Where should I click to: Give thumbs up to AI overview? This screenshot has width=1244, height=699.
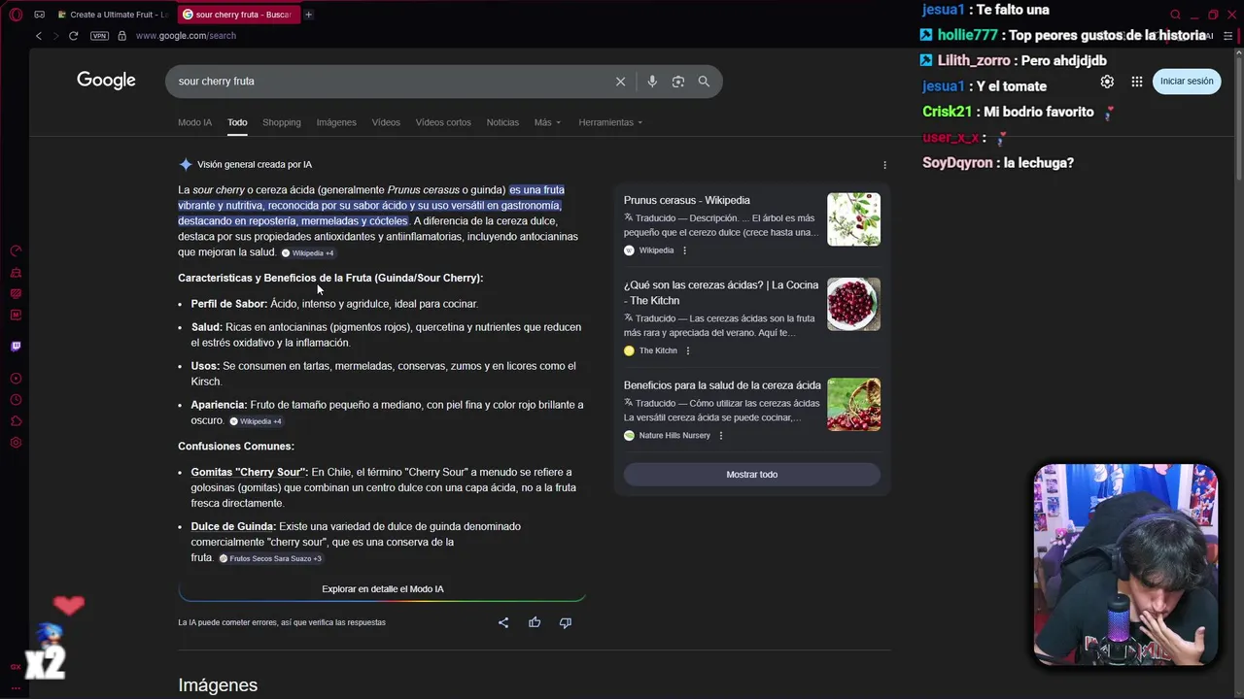tap(535, 622)
